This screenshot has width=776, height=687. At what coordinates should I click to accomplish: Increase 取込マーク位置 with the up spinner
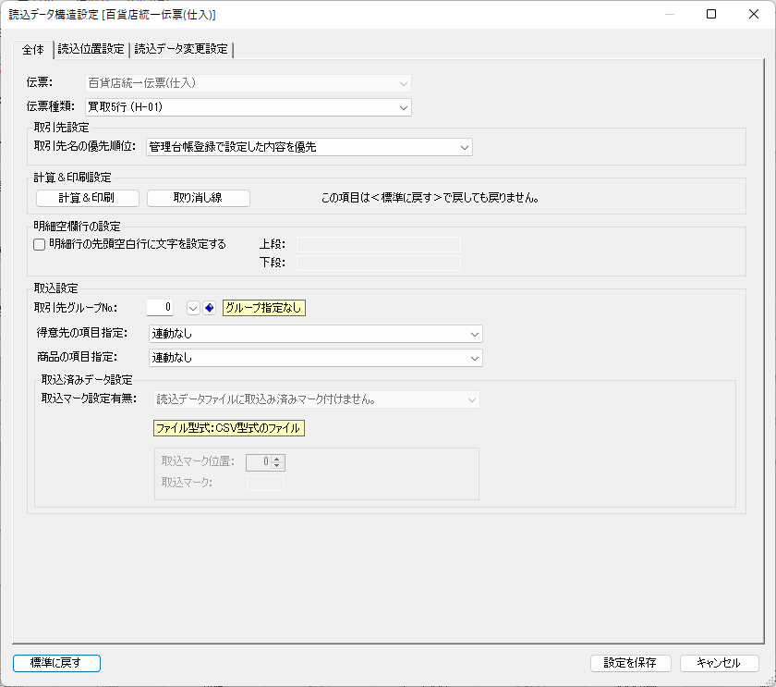[x=277, y=459]
